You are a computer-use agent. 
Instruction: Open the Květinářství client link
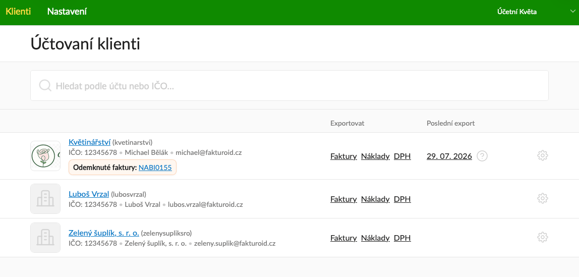click(90, 142)
